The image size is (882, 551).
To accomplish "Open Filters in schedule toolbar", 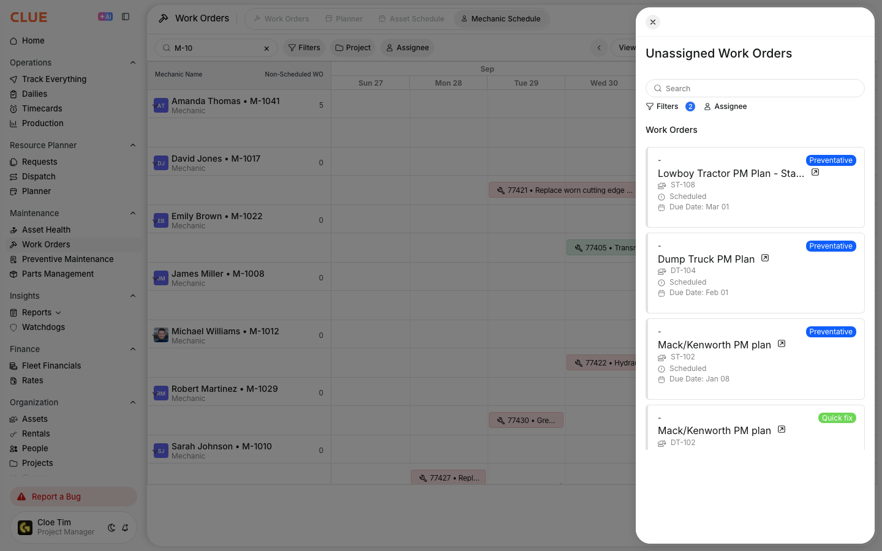I will (x=304, y=48).
